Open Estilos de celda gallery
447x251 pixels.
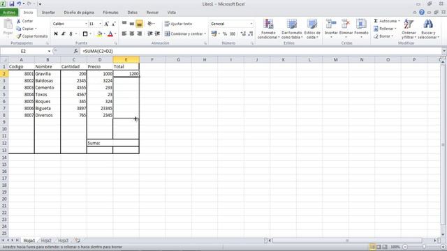pyautogui.click(x=312, y=29)
